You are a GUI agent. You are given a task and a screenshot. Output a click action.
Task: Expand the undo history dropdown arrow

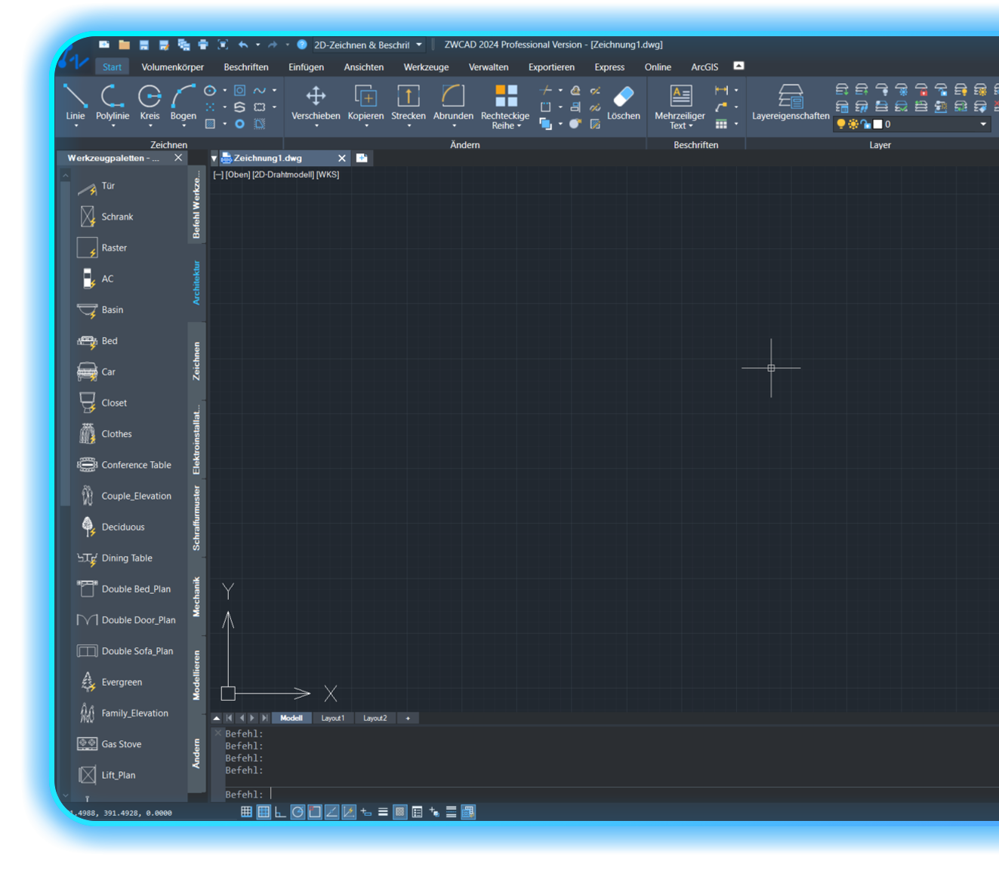(257, 45)
